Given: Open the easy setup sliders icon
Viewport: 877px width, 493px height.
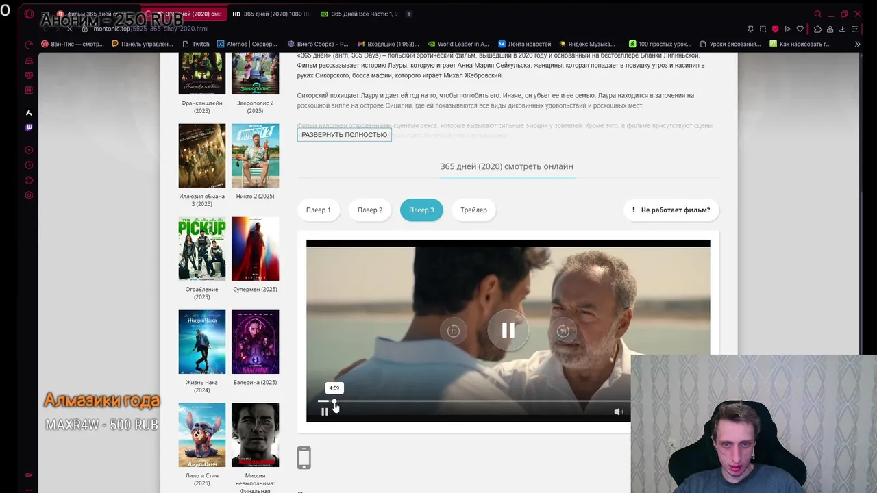Looking at the screenshot, I should pos(854,29).
